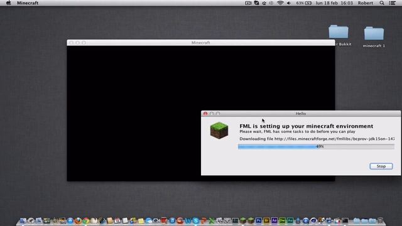Select the Bukkit folder on desktop

[339, 35]
